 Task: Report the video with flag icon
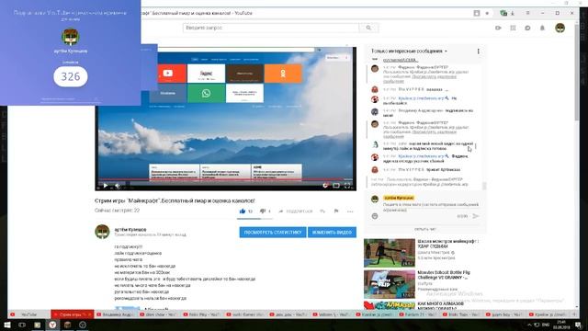[336, 211]
